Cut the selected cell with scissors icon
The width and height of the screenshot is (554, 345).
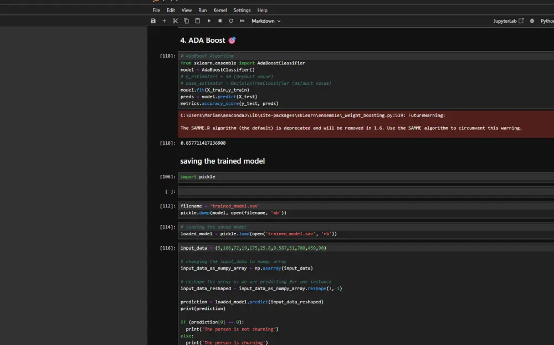click(175, 21)
